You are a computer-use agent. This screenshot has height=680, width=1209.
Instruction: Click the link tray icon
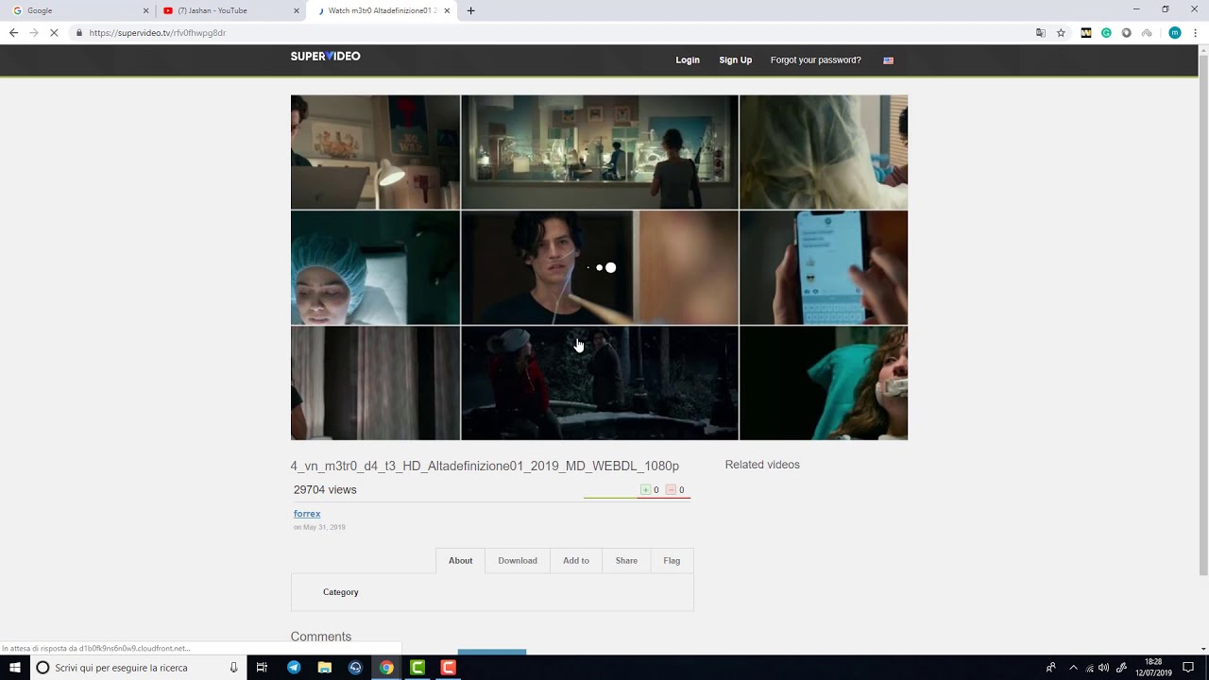[1121, 668]
